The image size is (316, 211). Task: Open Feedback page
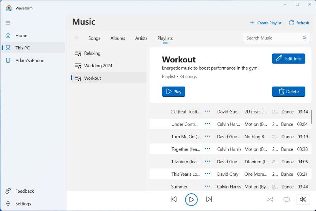[x=33, y=191]
